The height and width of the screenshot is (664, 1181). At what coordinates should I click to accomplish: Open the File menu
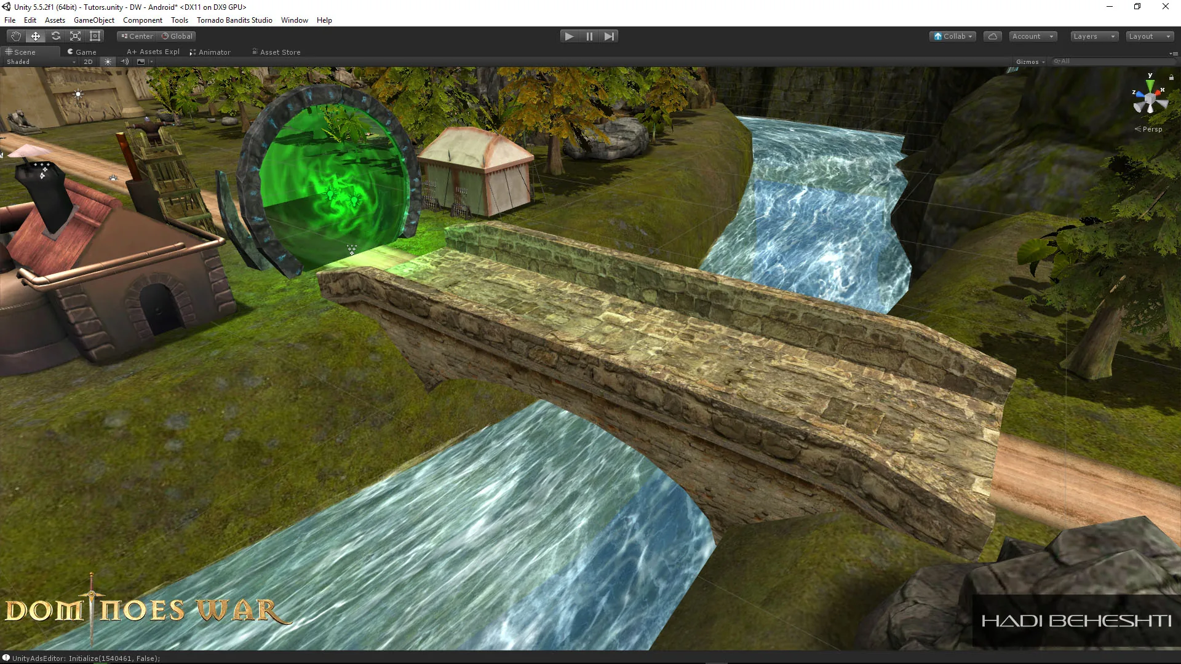tap(10, 20)
